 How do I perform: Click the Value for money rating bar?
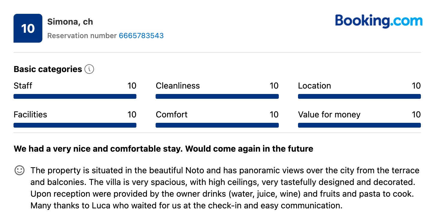tap(359, 125)
